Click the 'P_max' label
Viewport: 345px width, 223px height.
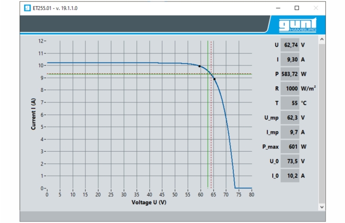[271, 147]
